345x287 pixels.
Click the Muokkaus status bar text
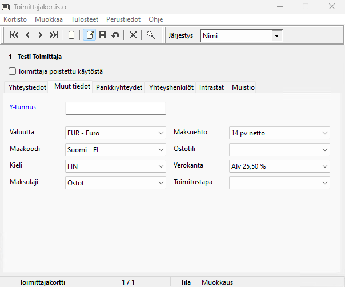pyautogui.click(x=218, y=282)
